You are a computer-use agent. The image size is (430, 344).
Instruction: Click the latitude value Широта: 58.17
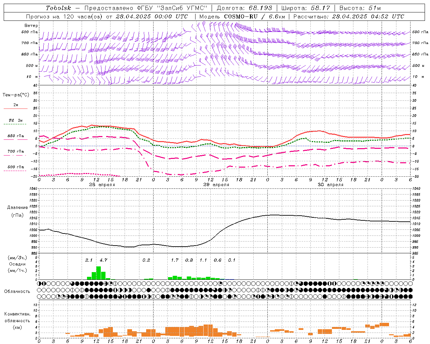point(306,8)
